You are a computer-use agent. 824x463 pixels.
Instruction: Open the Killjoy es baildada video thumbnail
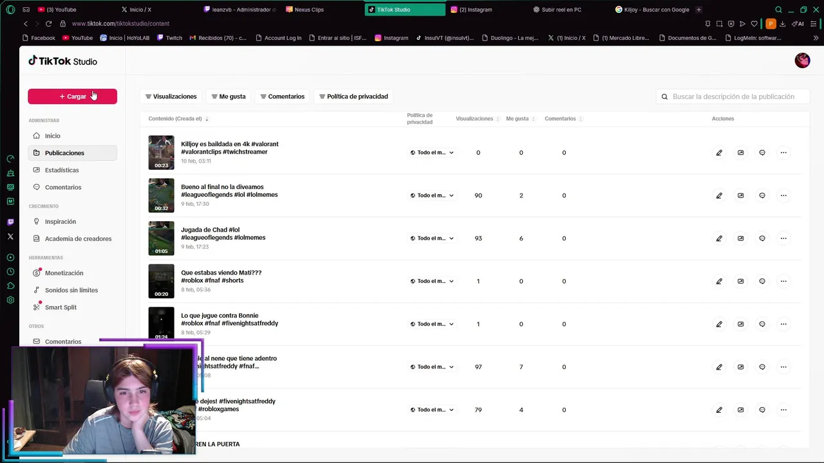coord(161,152)
